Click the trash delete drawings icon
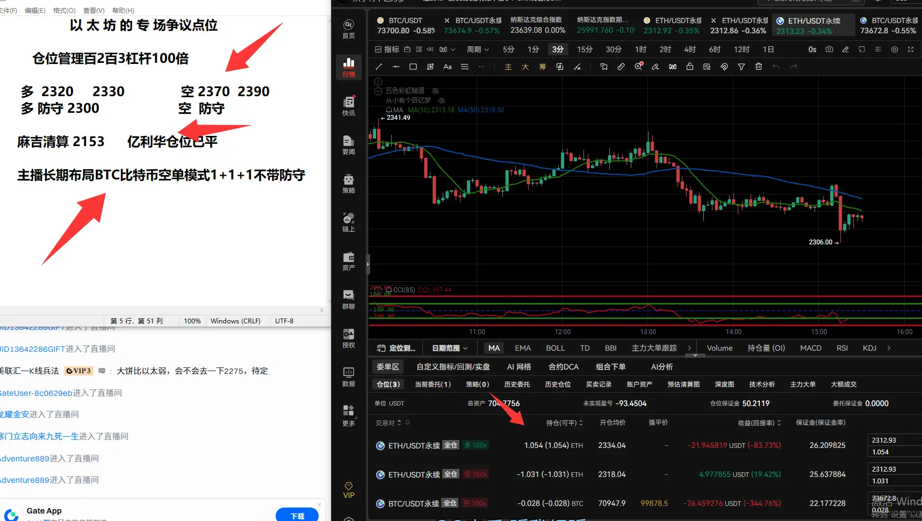Viewport: 922px width, 521px height. pyautogui.click(x=759, y=67)
